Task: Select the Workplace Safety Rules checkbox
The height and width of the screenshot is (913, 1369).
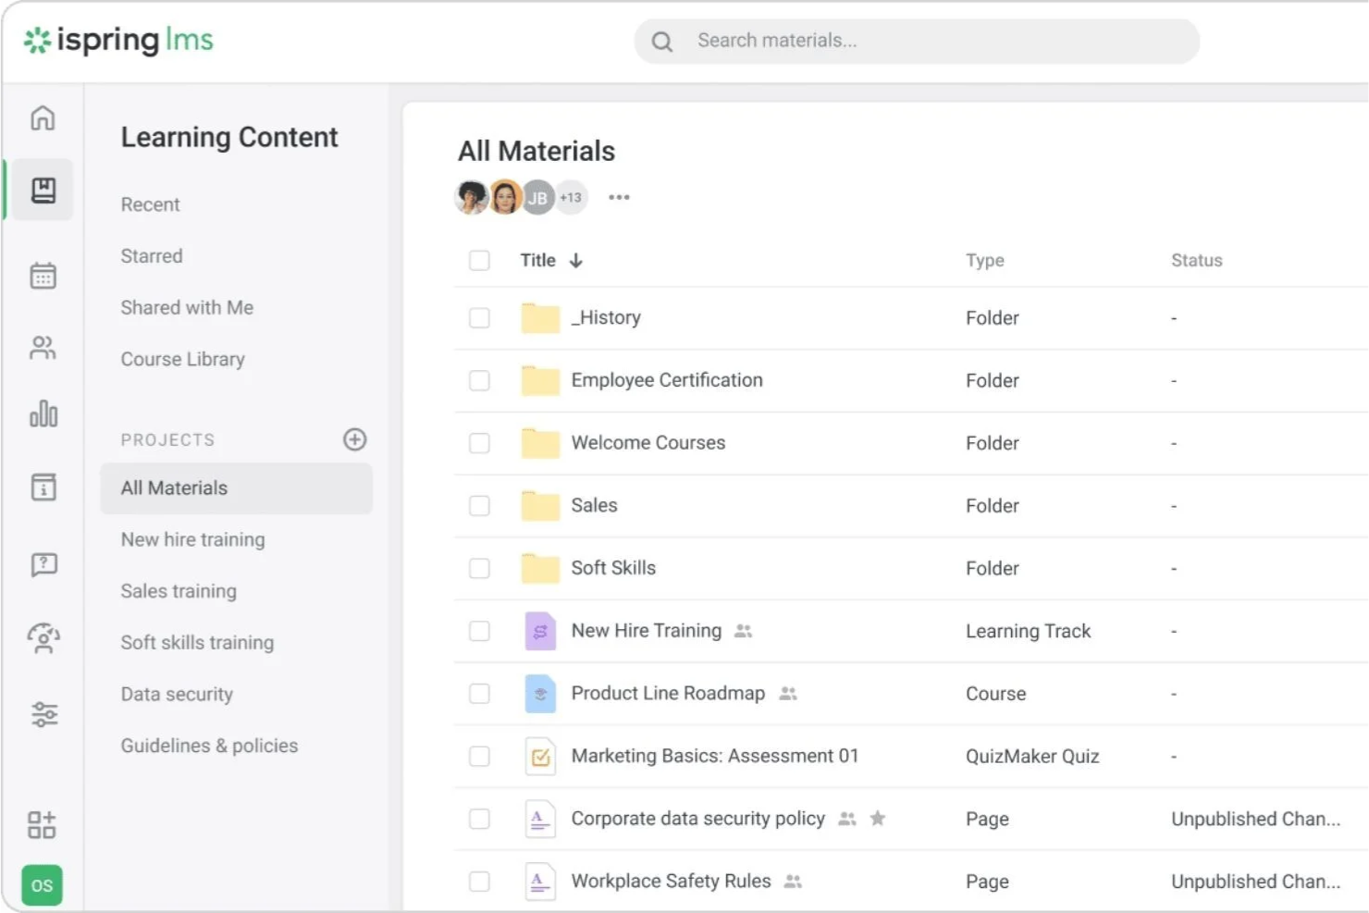Action: tap(479, 881)
